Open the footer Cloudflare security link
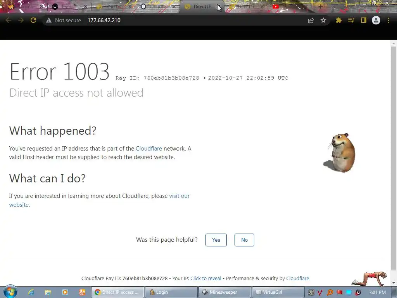The width and height of the screenshot is (397, 298). tap(297, 278)
